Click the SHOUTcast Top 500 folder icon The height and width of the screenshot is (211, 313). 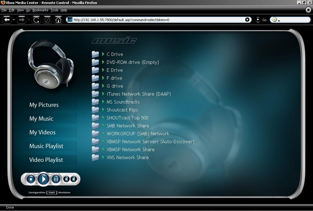(x=95, y=118)
